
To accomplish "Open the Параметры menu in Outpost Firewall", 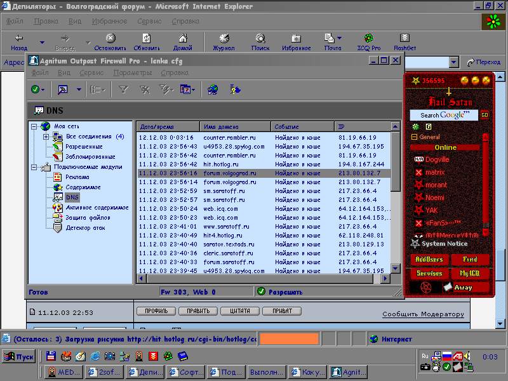I will click(132, 73).
